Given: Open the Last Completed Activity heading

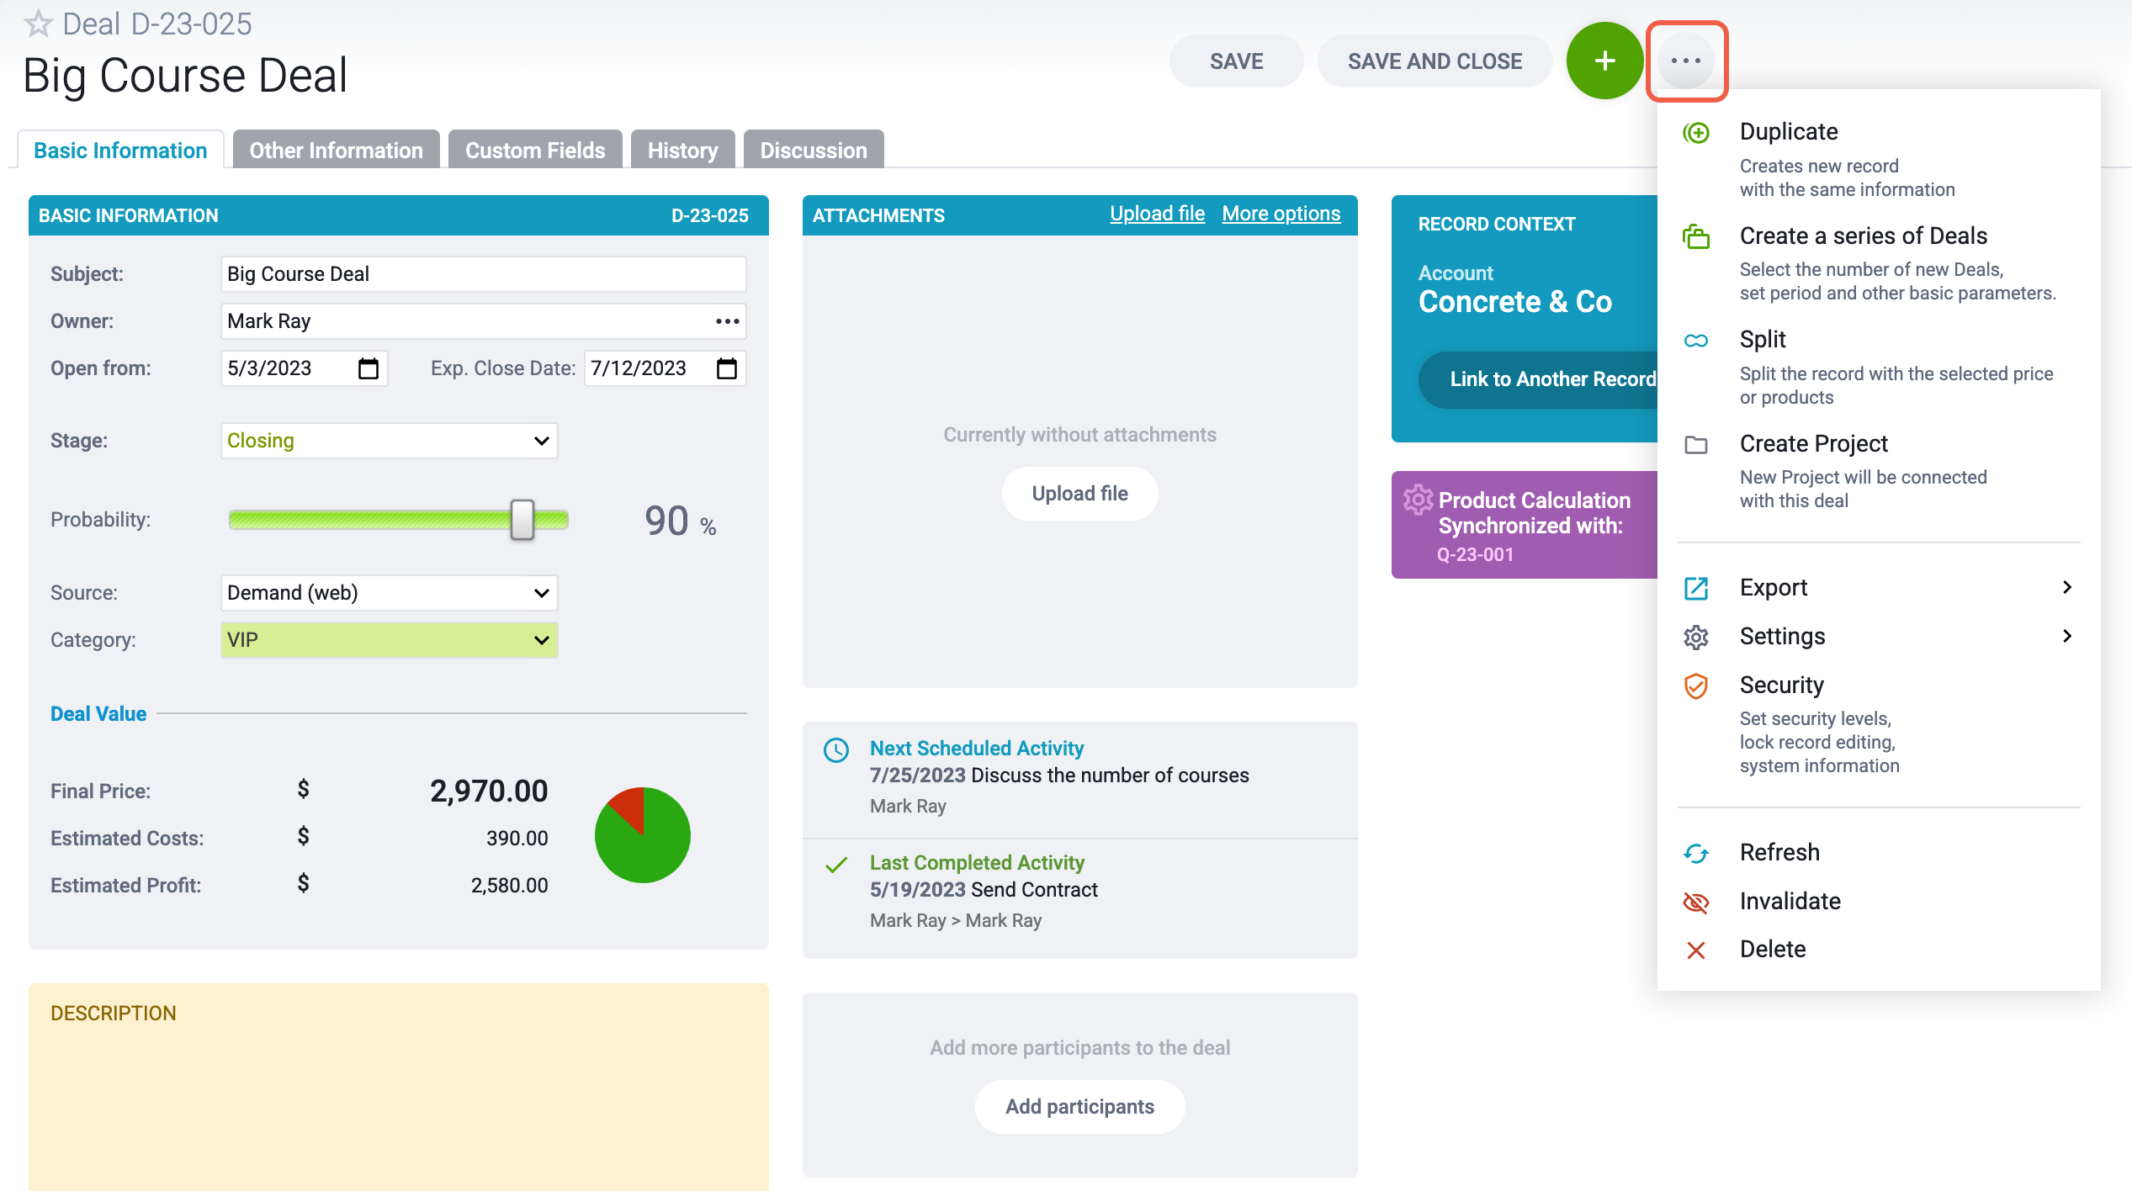Looking at the screenshot, I should coord(976,862).
